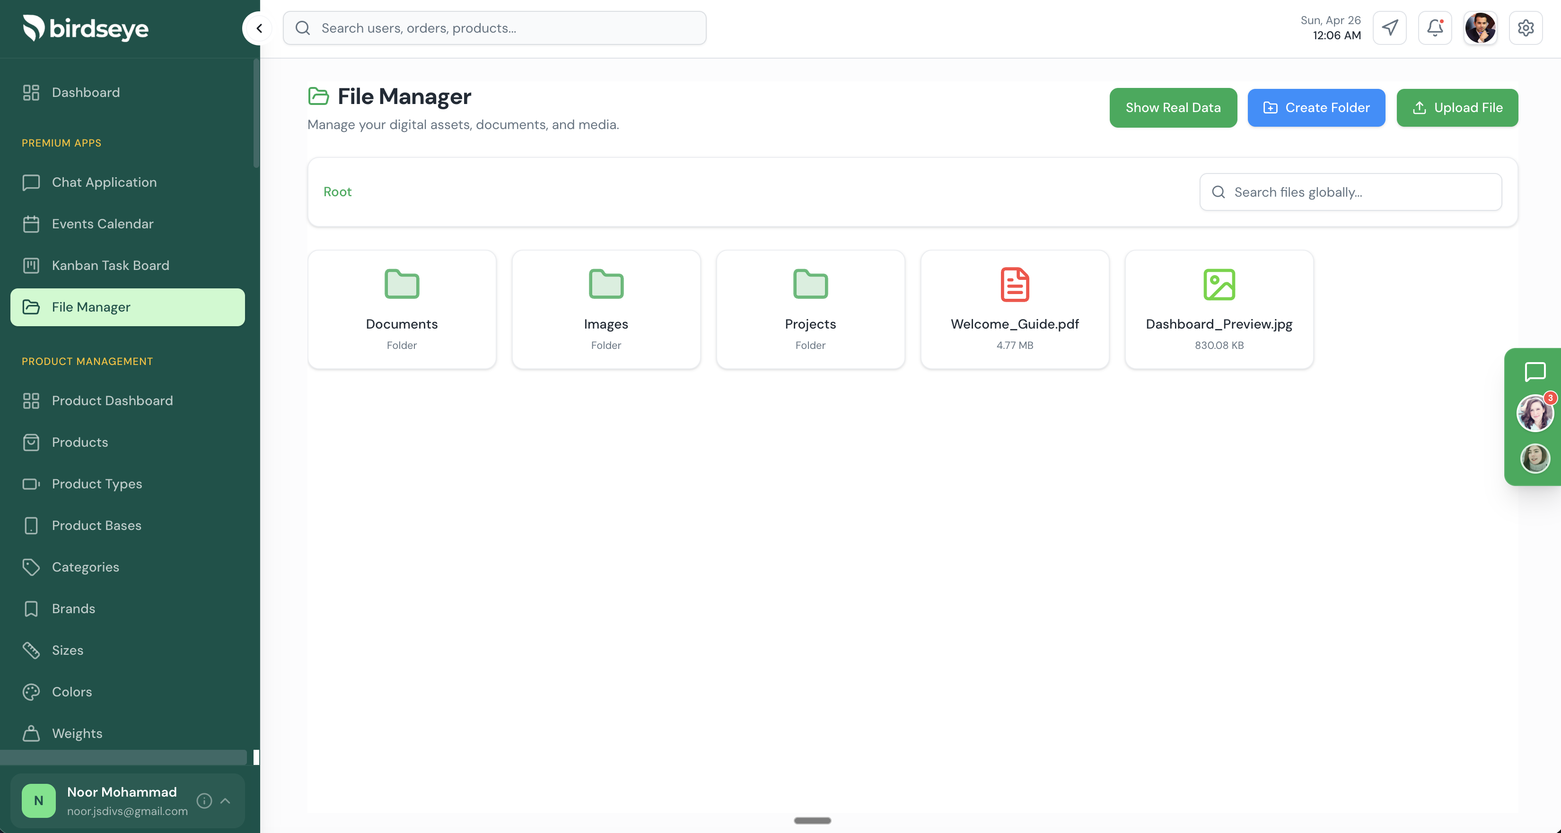Image resolution: width=1561 pixels, height=833 pixels.
Task: Select the Dashboard_Preview.jpg image icon
Action: coord(1219,284)
